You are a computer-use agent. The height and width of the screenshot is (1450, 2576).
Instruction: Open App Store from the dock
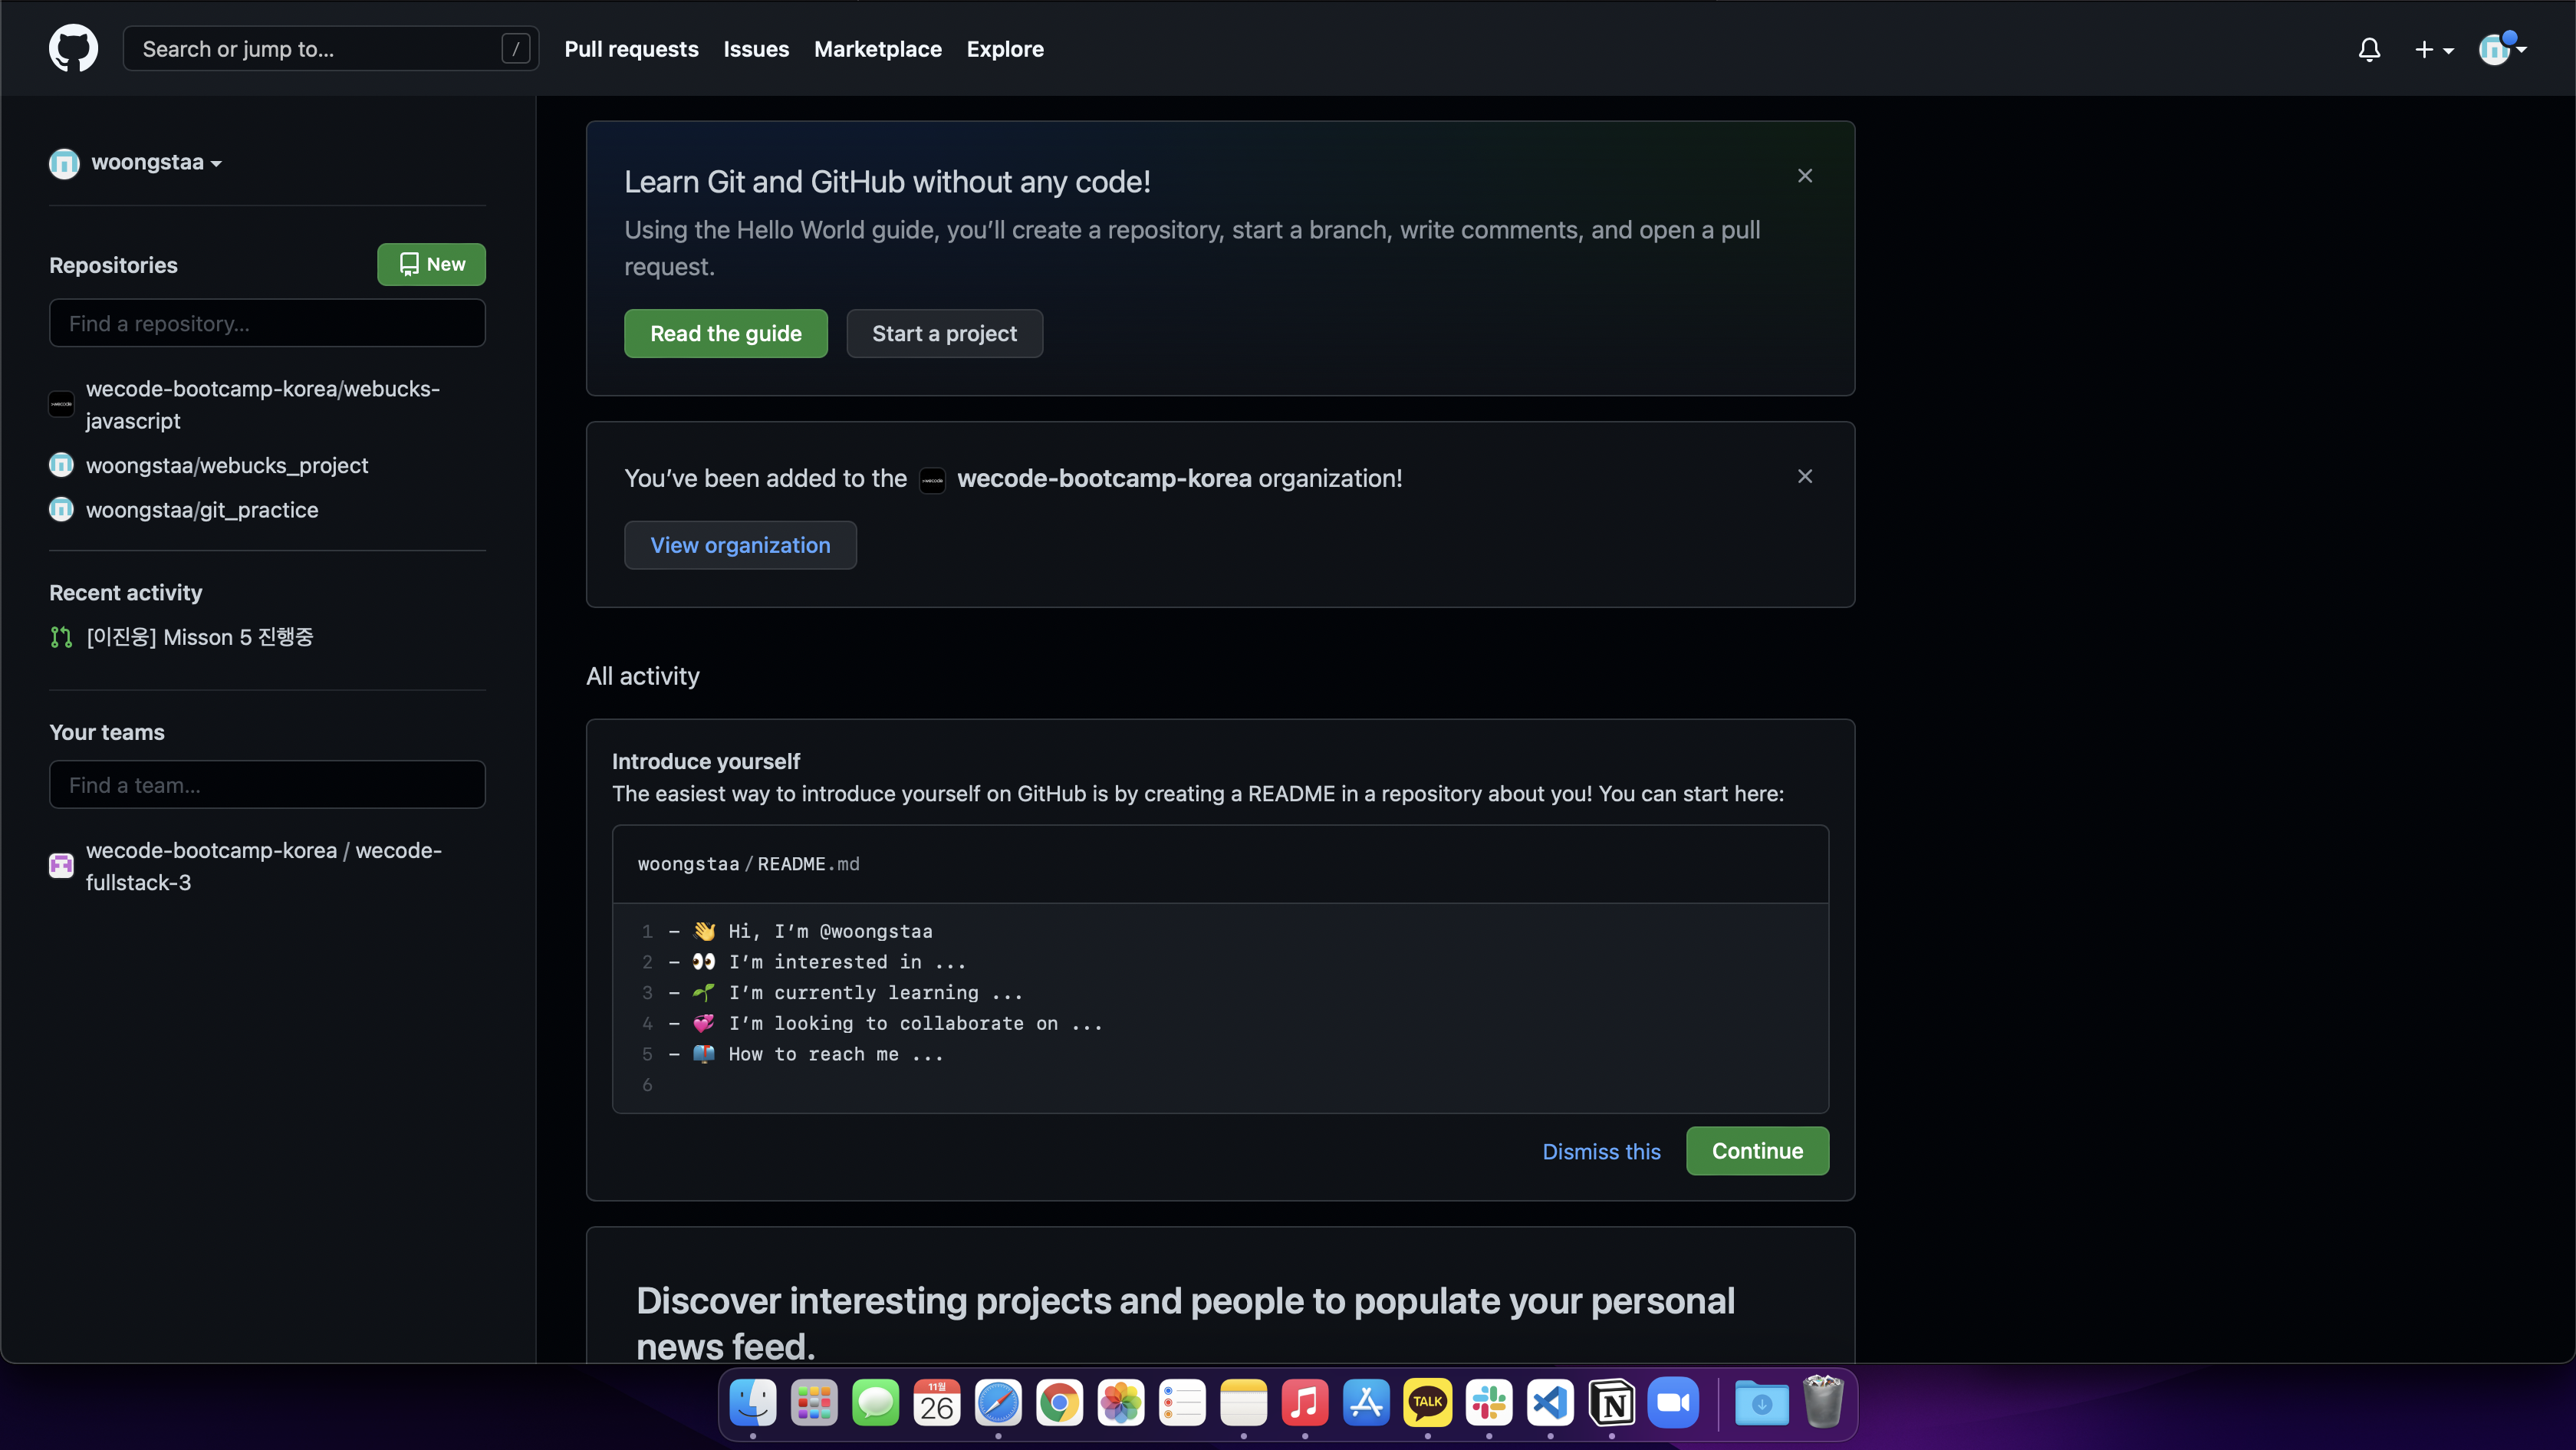click(x=1366, y=1402)
